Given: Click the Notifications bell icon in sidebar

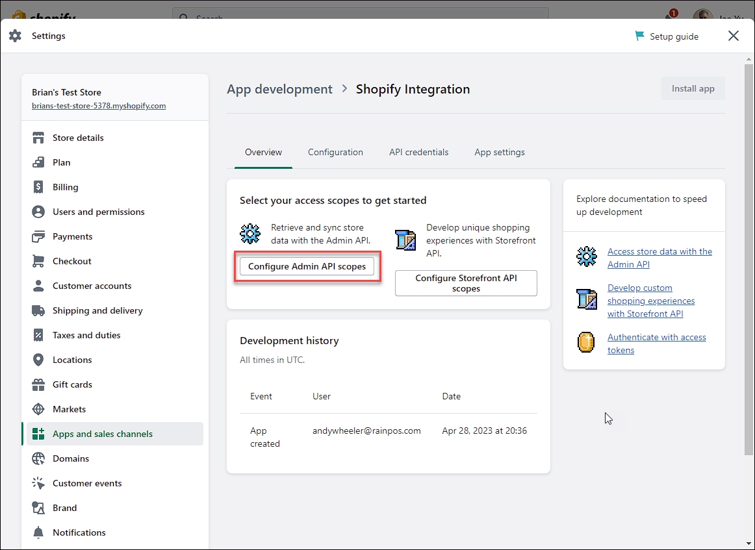Looking at the screenshot, I should click(38, 532).
